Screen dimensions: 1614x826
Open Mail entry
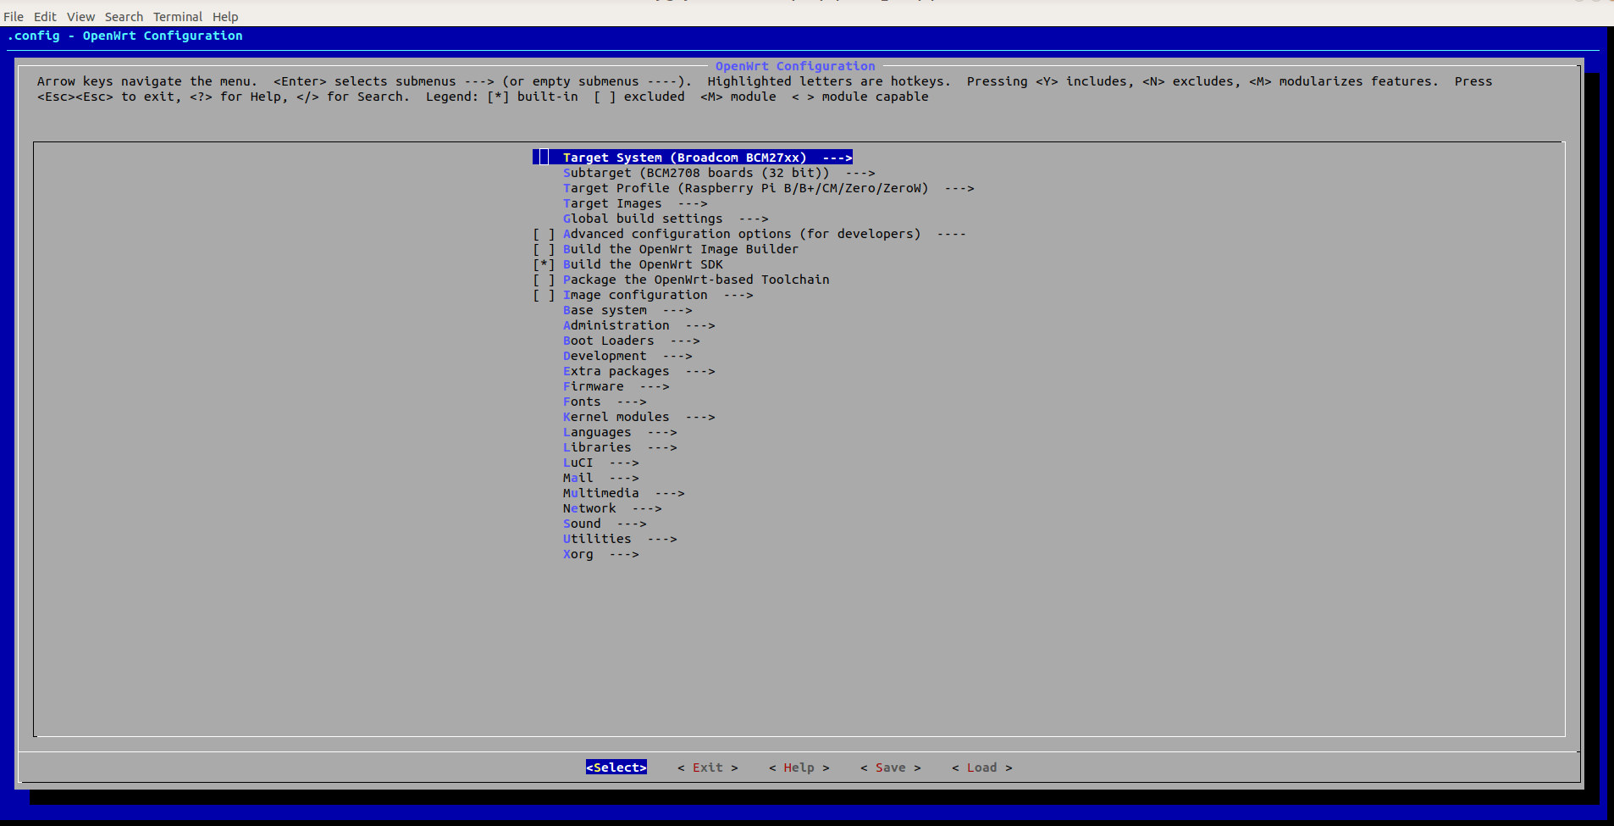pyautogui.click(x=601, y=478)
